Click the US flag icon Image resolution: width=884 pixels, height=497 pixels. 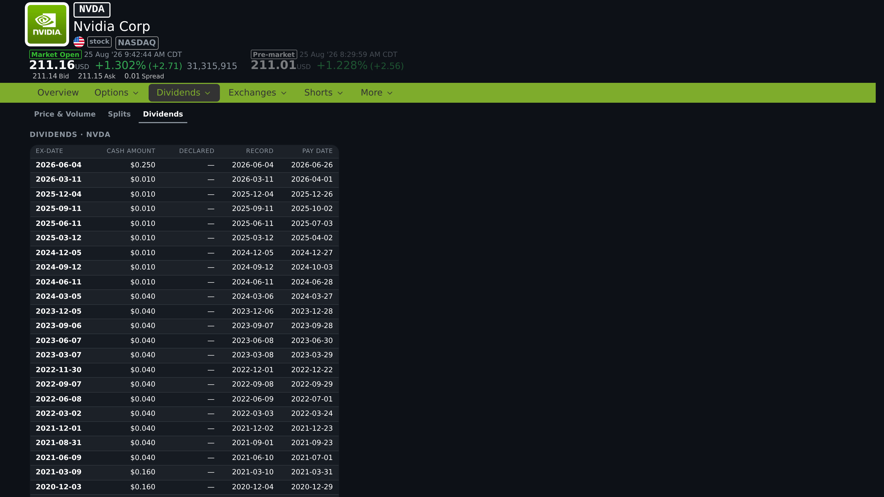[x=79, y=42]
